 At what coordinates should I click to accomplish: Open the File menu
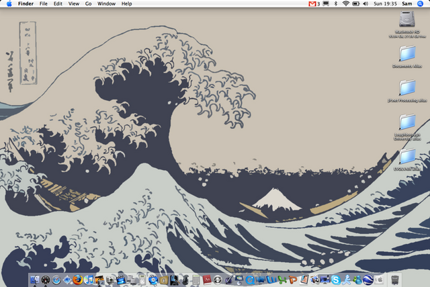(43, 3)
